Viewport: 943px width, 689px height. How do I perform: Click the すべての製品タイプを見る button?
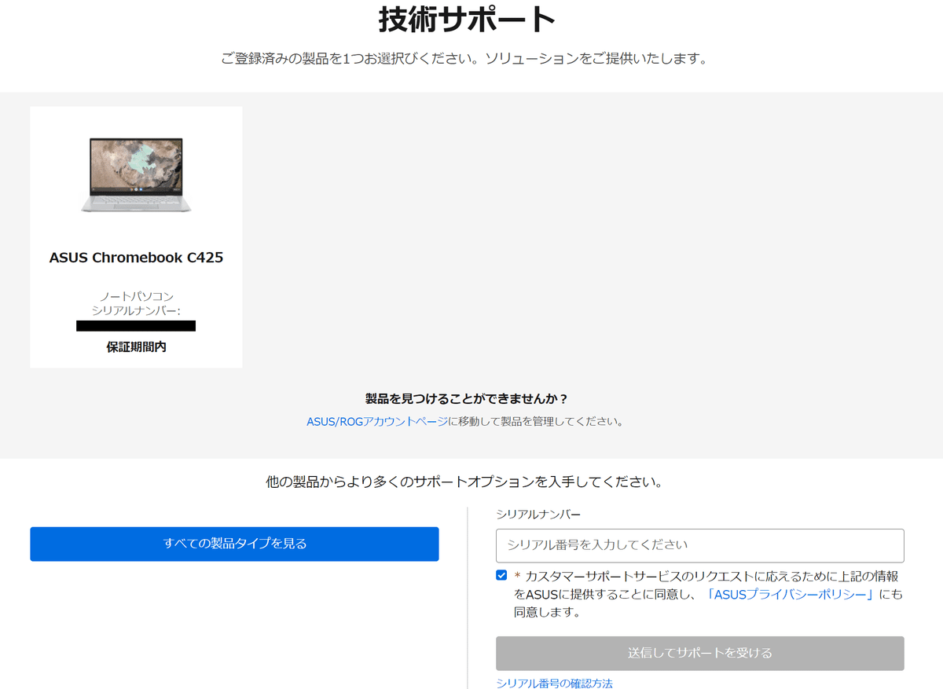[x=234, y=544]
